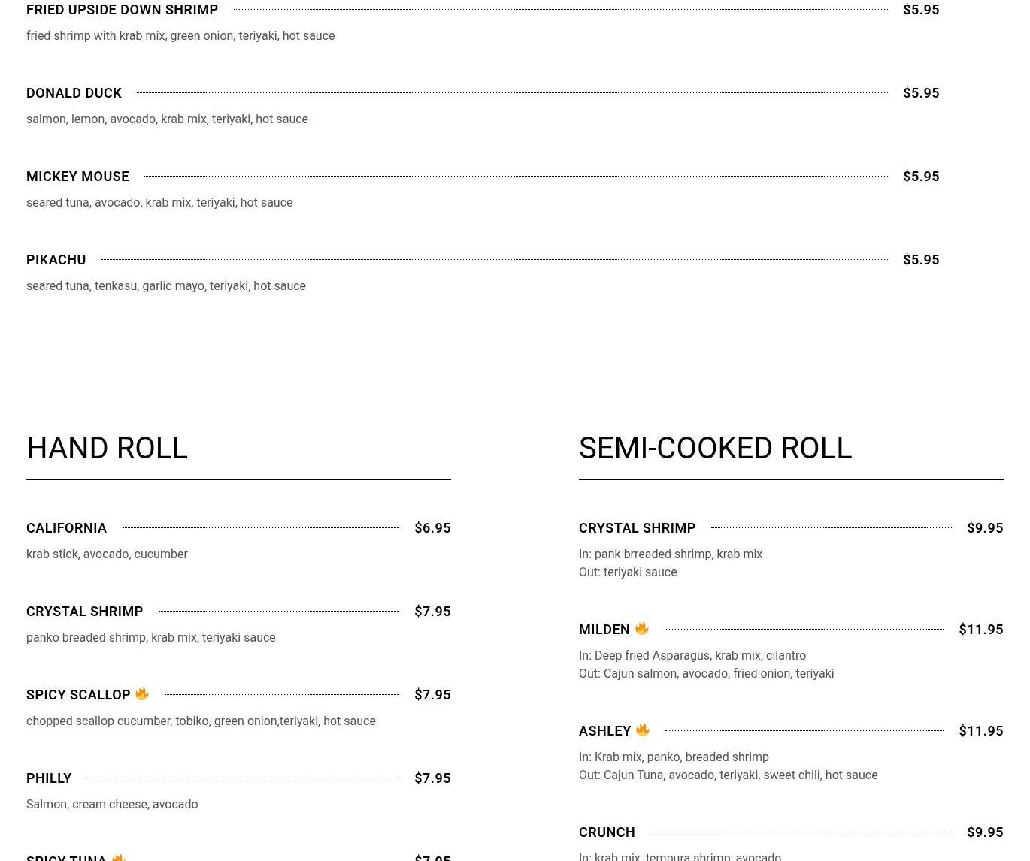Select the Philly hand roll title

click(x=49, y=778)
